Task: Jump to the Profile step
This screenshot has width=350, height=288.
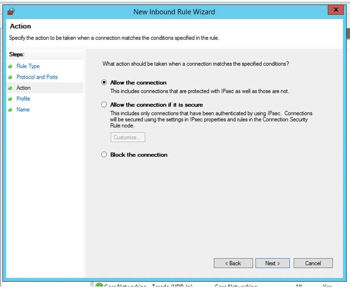Action: click(x=23, y=99)
